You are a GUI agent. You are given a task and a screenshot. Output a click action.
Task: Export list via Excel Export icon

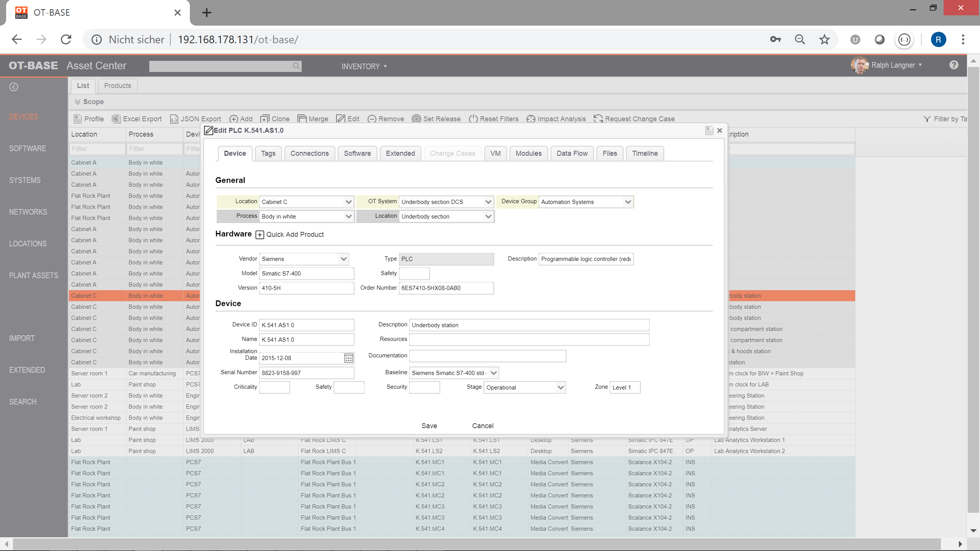click(x=116, y=119)
